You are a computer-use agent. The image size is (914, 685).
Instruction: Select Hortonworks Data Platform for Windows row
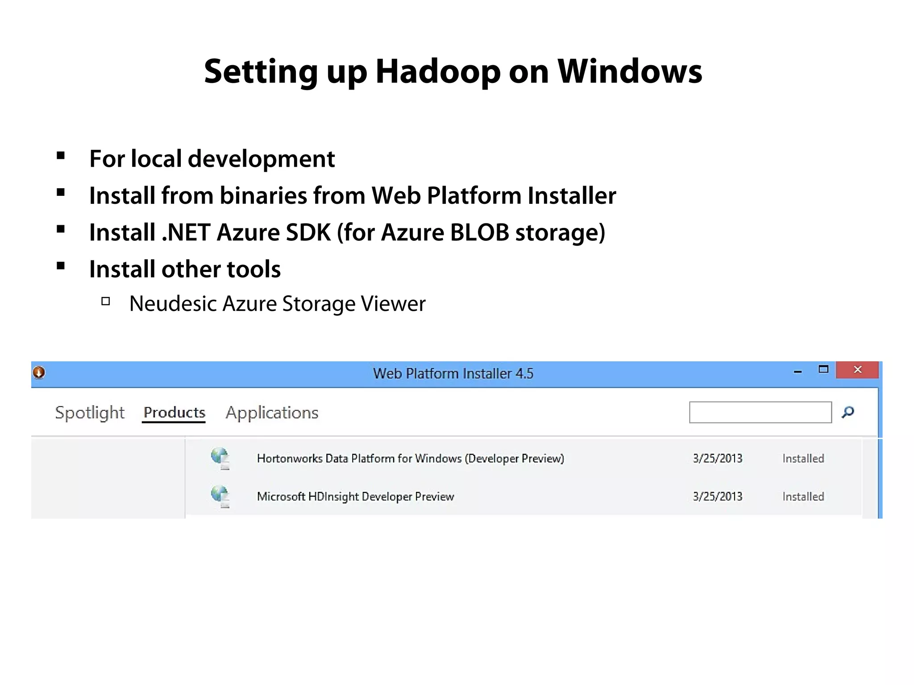click(x=523, y=458)
